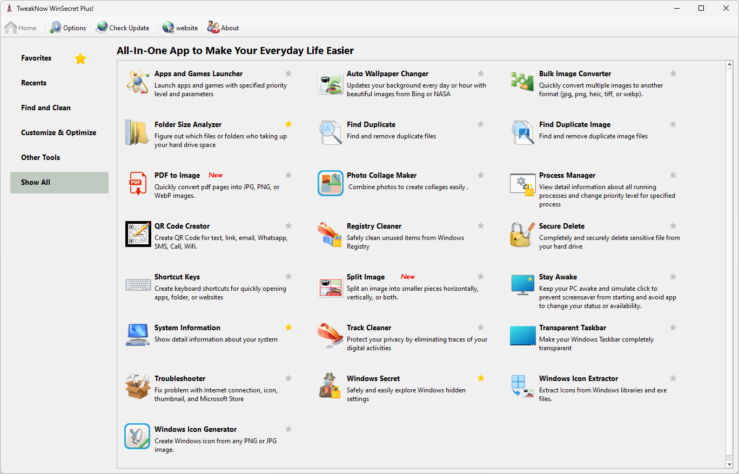The image size is (739, 474).
Task: Click the scrollbar down arrow in tool list
Action: click(729, 464)
